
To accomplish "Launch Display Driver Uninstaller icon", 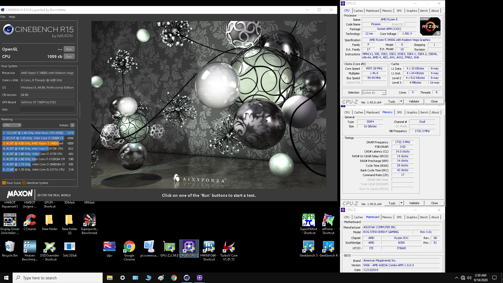I will click(x=10, y=224).
